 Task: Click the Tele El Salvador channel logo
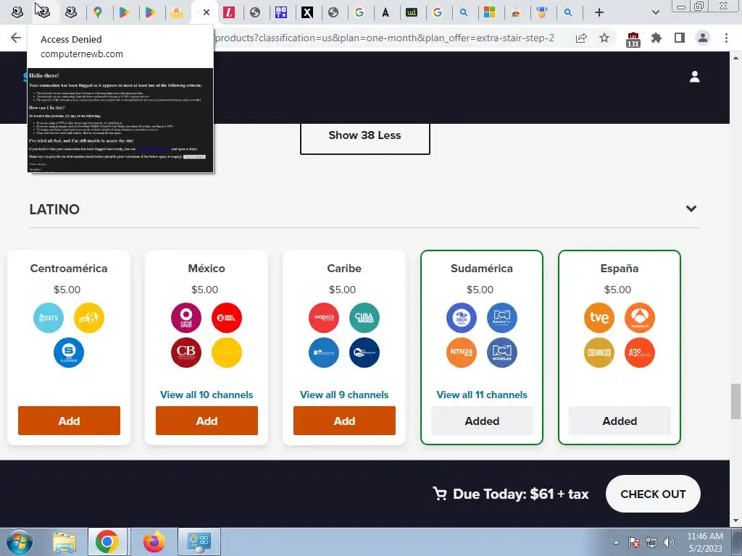pyautogui.click(x=69, y=353)
